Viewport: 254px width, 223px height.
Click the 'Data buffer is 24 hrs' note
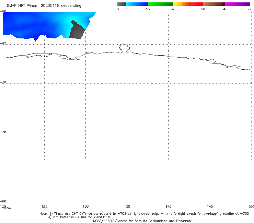[x=79, y=217]
